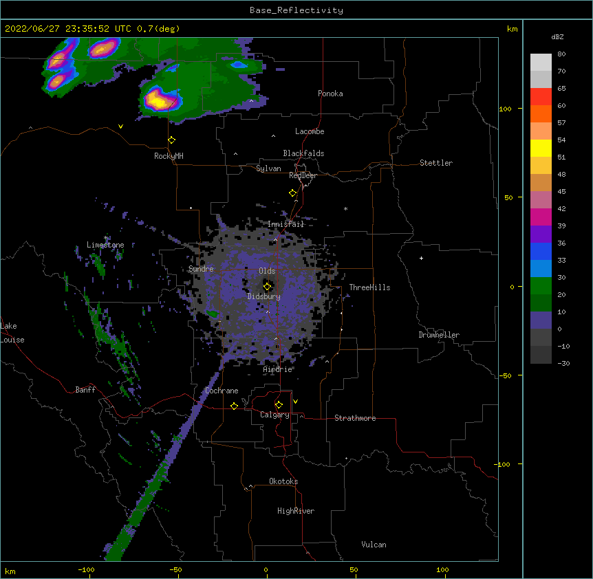Screen dimensions: 593x579
Task: Click the Drumheller town label
Action: click(439, 335)
